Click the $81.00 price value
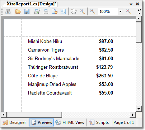 [106, 58]
